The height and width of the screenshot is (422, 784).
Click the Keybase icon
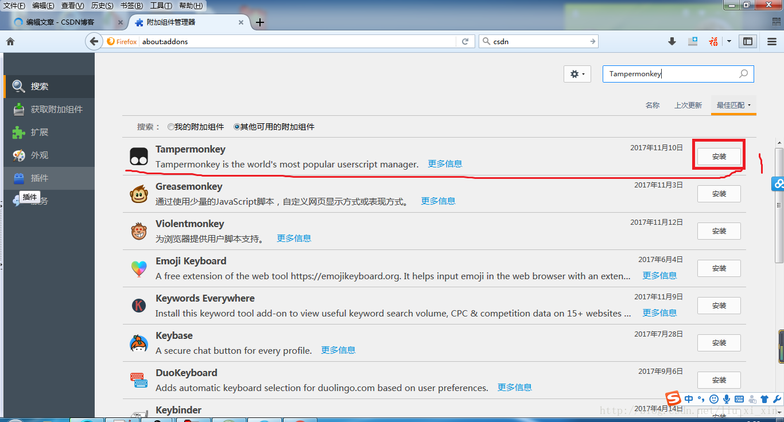138,343
